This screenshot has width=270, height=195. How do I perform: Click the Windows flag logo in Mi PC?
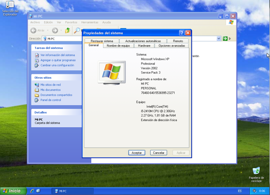pyautogui.click(x=231, y=22)
